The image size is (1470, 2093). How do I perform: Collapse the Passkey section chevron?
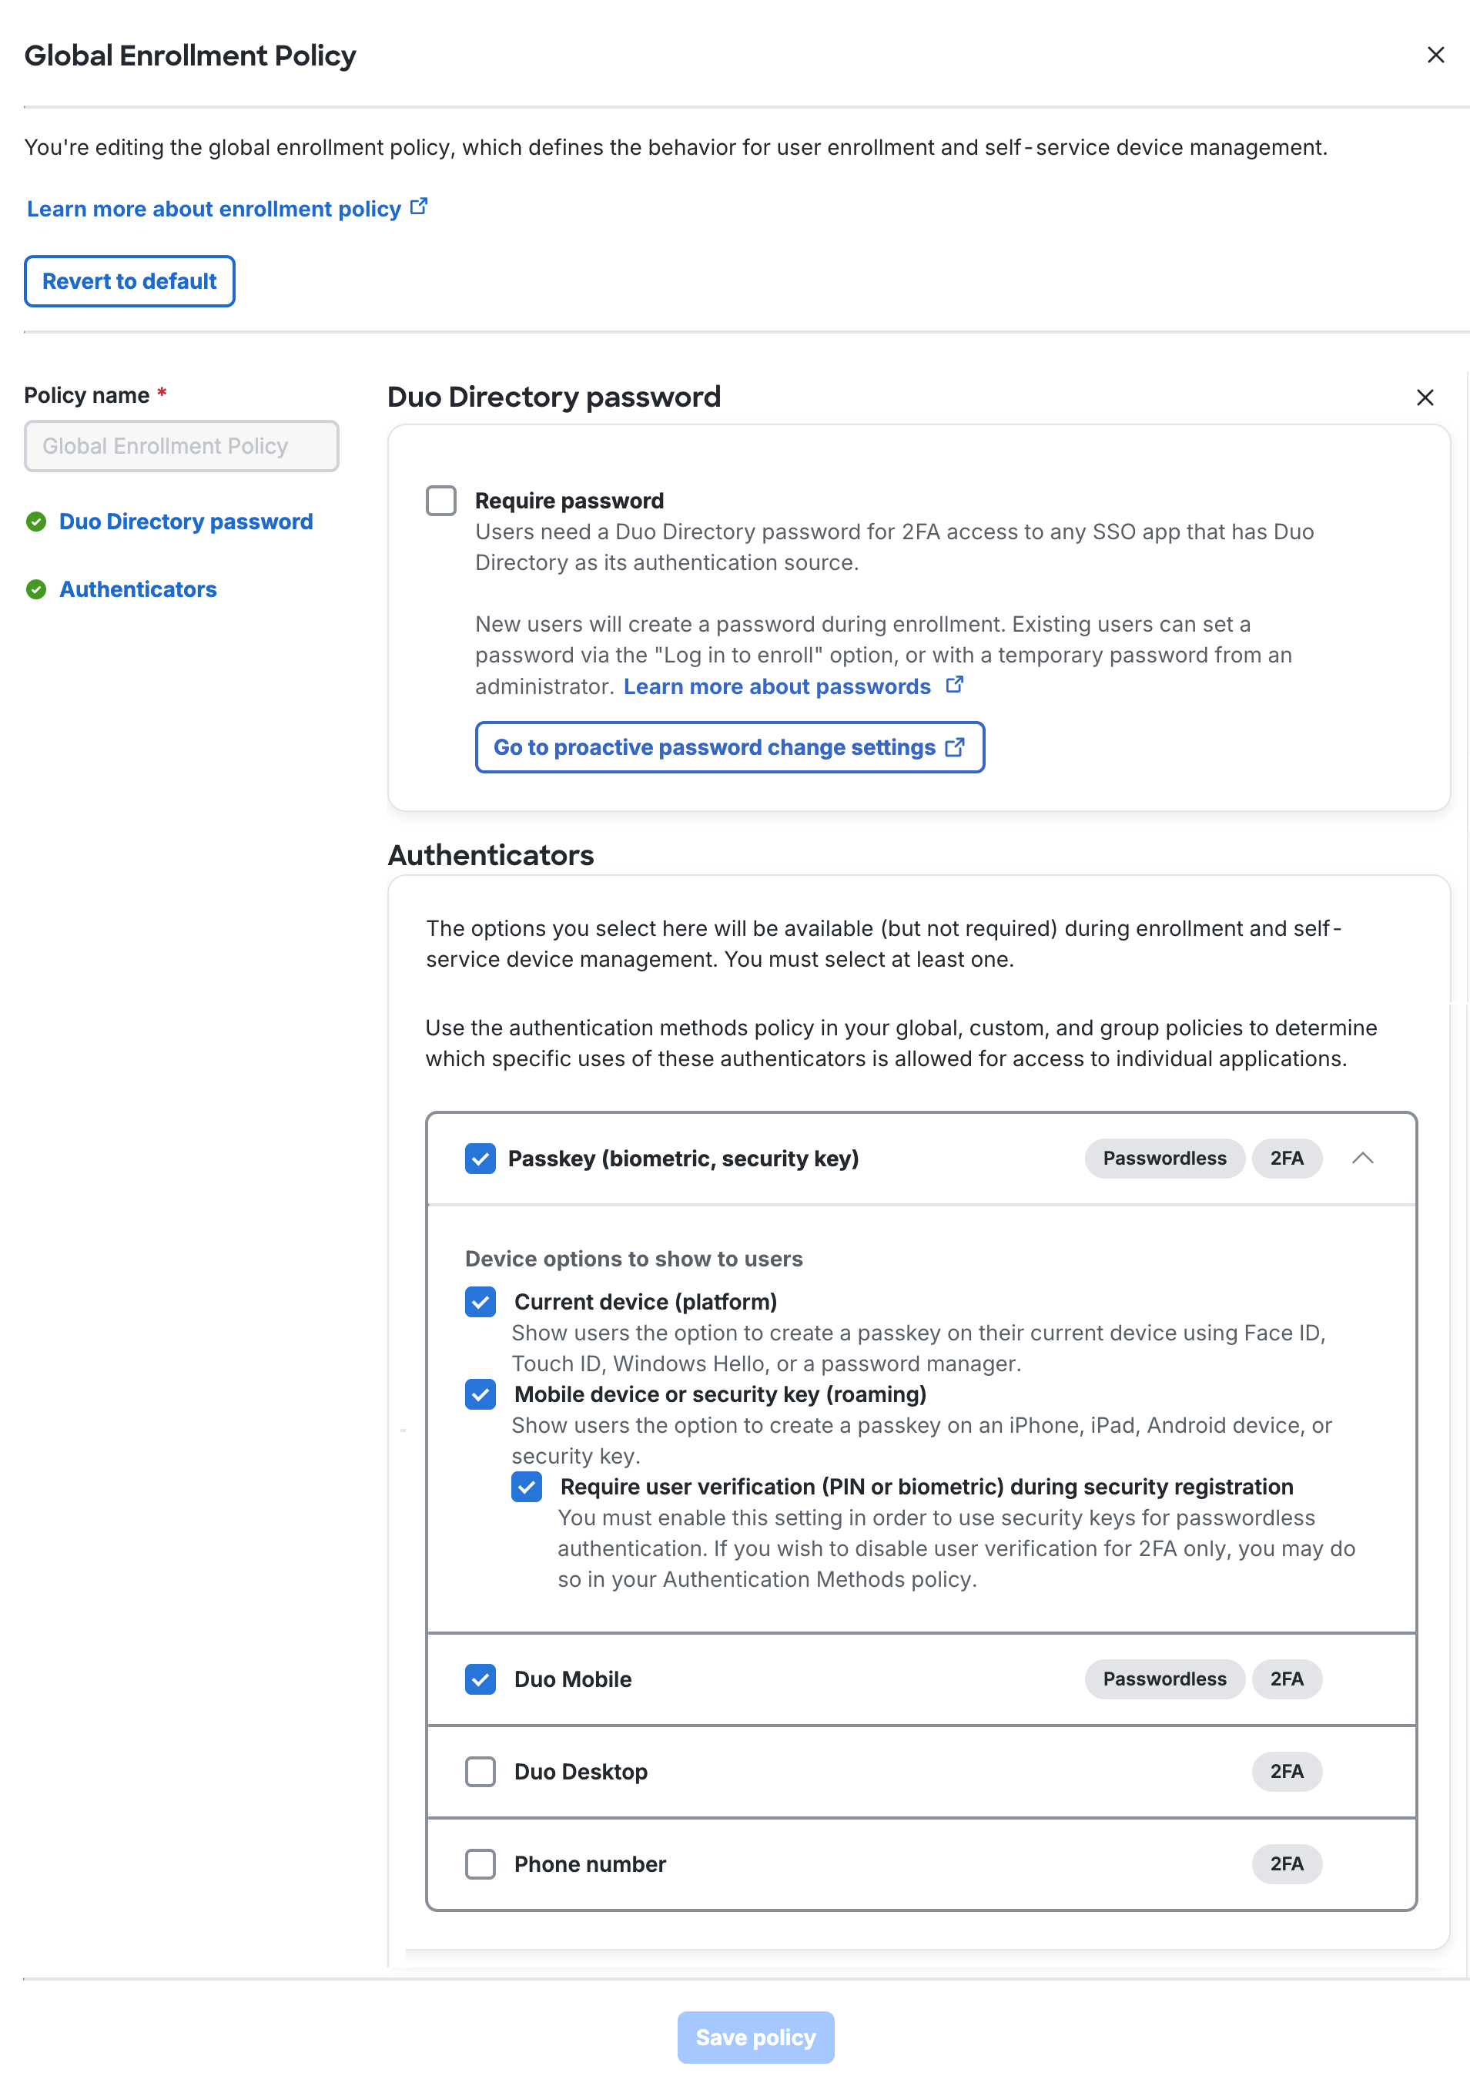tap(1361, 1158)
